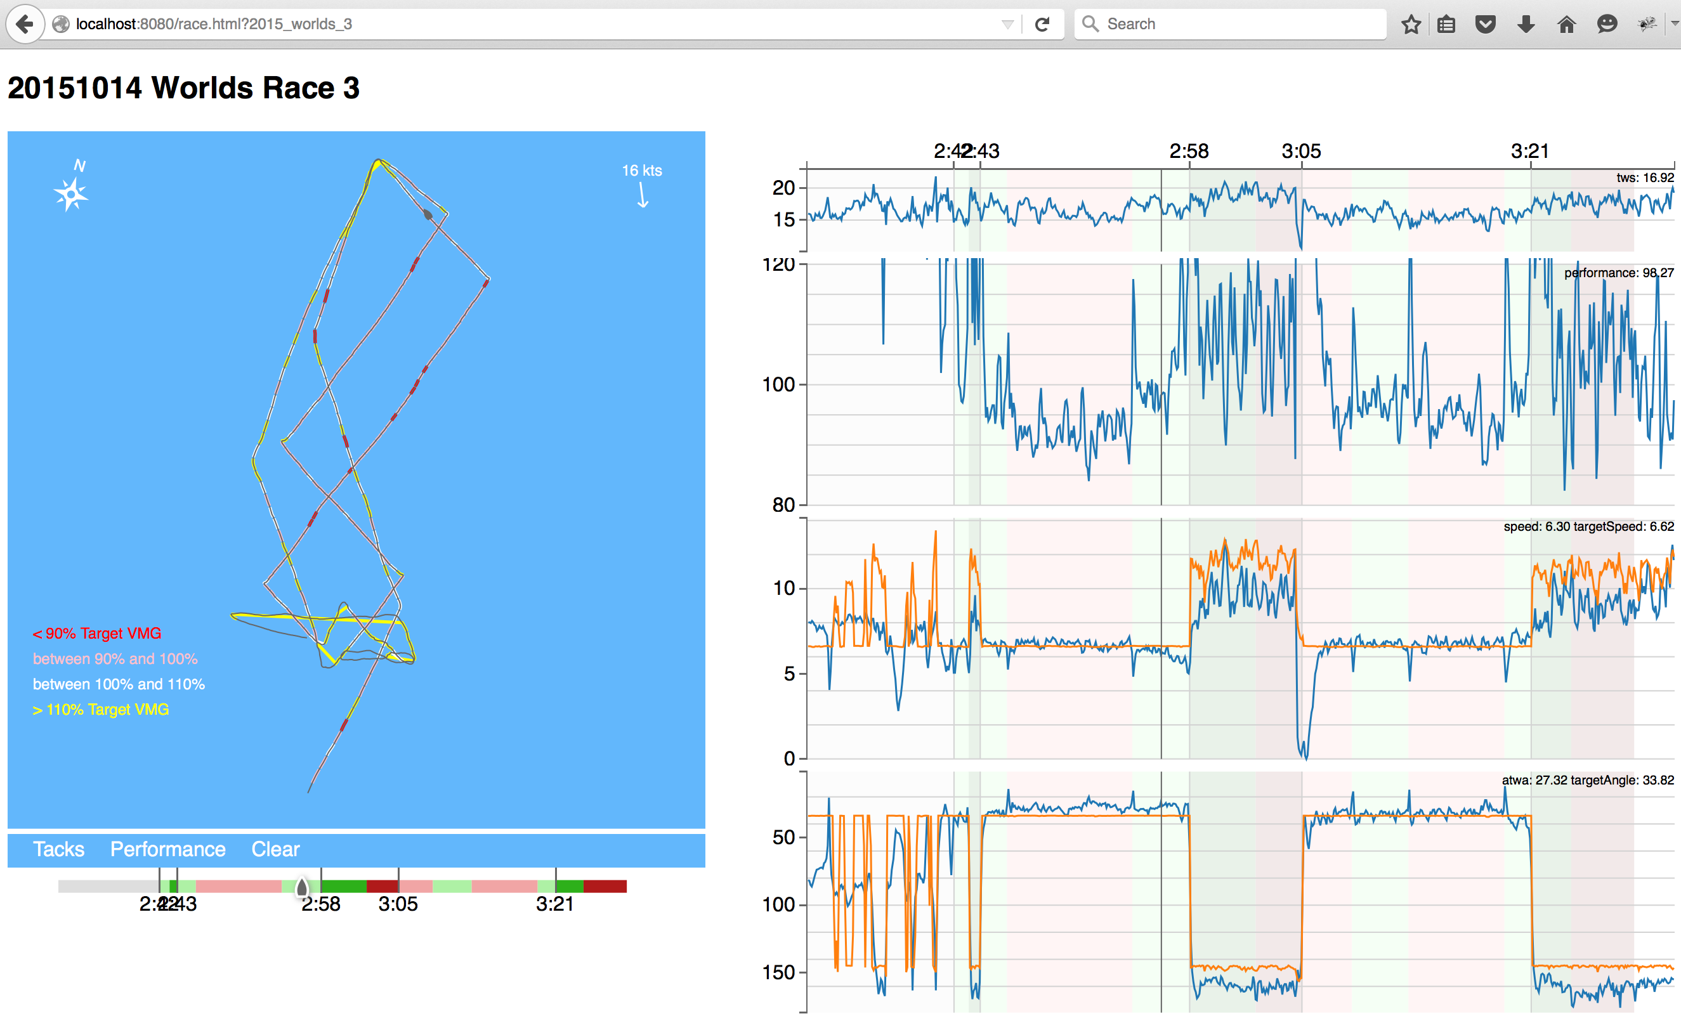Click the boat marker on the map track
Image resolution: width=1681 pixels, height=1016 pixels.
[428, 215]
